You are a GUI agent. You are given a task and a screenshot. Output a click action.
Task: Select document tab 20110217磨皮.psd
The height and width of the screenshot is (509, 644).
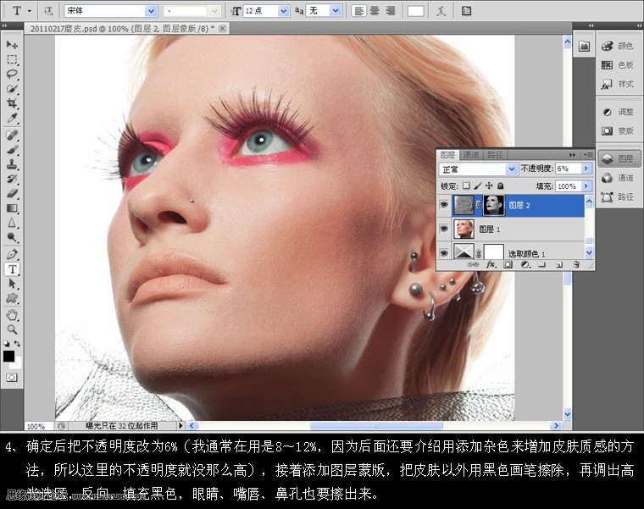tap(122, 29)
